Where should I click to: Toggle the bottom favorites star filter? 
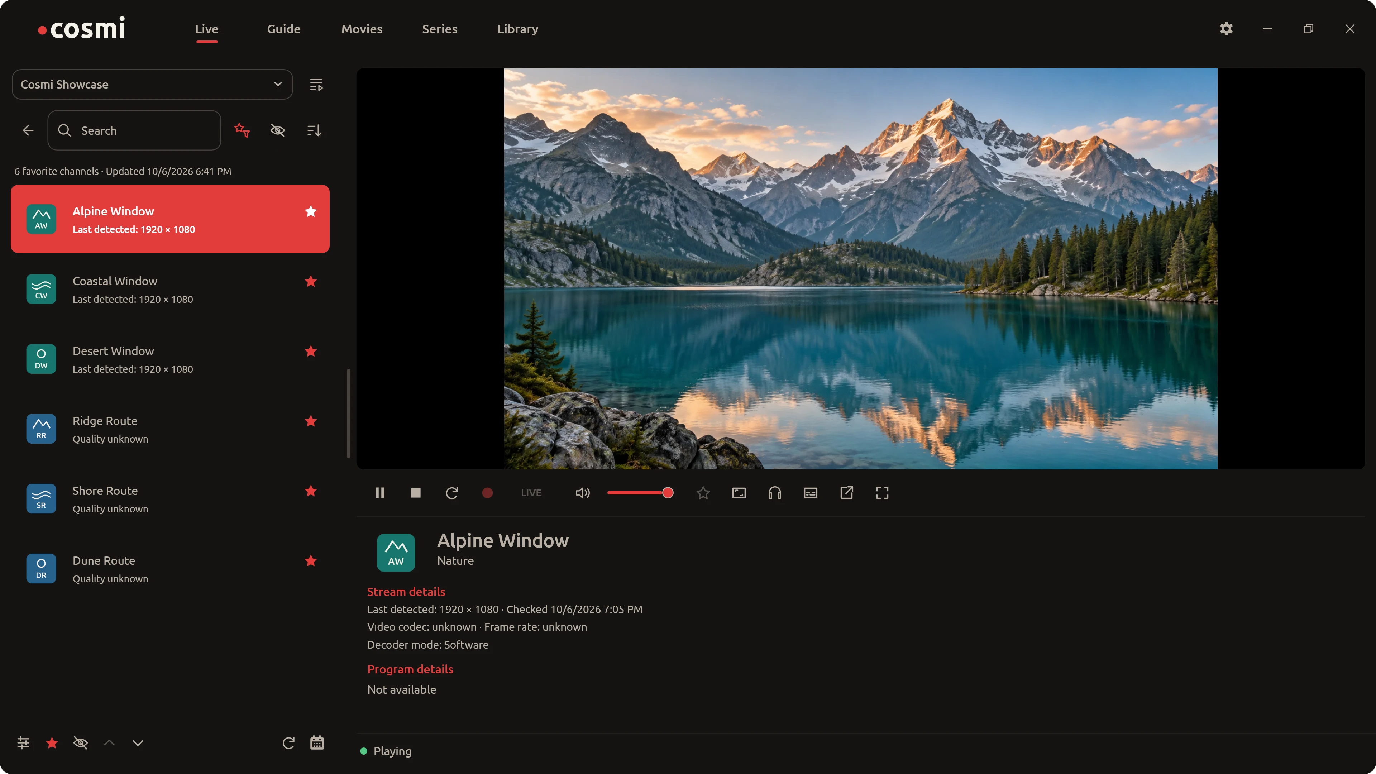[52, 742]
